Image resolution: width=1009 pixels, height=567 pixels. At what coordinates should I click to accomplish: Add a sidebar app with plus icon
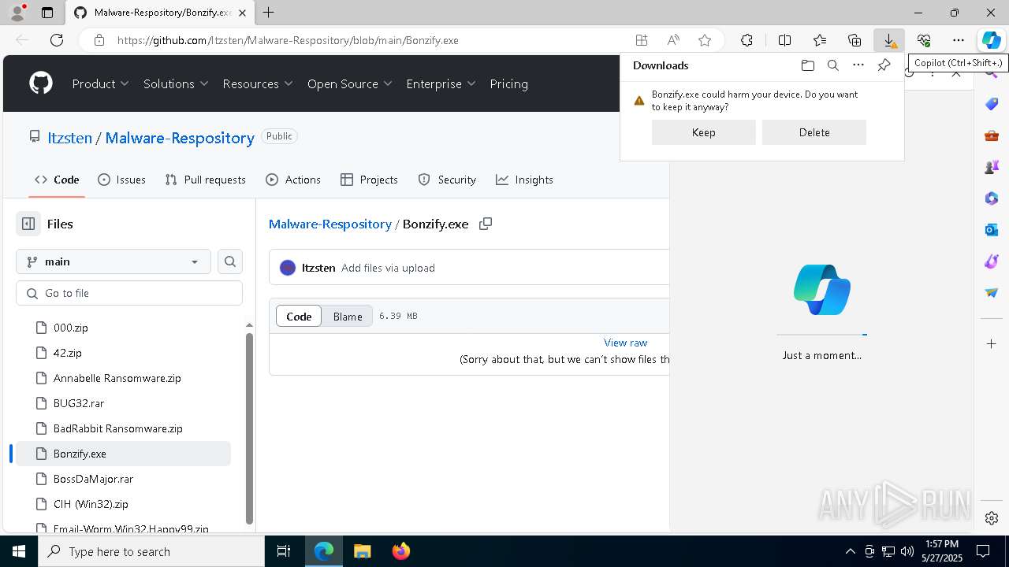992,343
